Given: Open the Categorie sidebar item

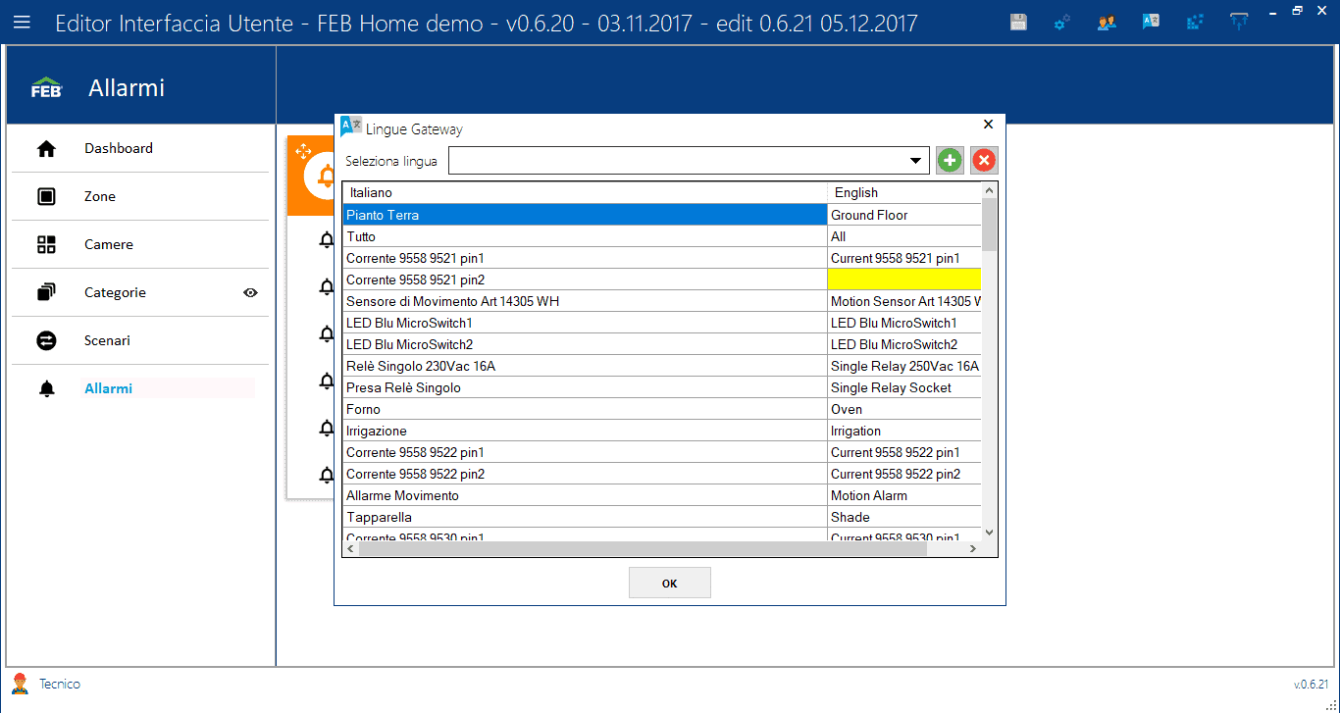Looking at the screenshot, I should 140,292.
